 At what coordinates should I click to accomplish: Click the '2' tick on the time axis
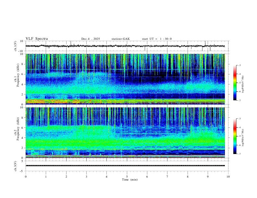pyautogui.click(x=66, y=177)
